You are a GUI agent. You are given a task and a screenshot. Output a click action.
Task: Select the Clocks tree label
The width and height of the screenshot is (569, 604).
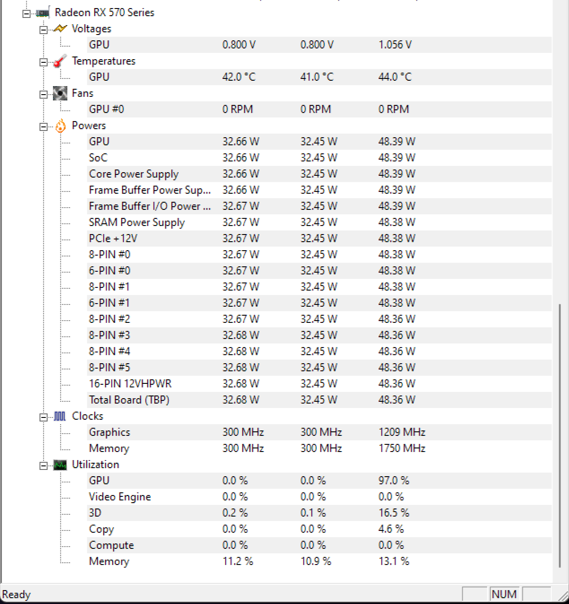pyautogui.click(x=87, y=416)
